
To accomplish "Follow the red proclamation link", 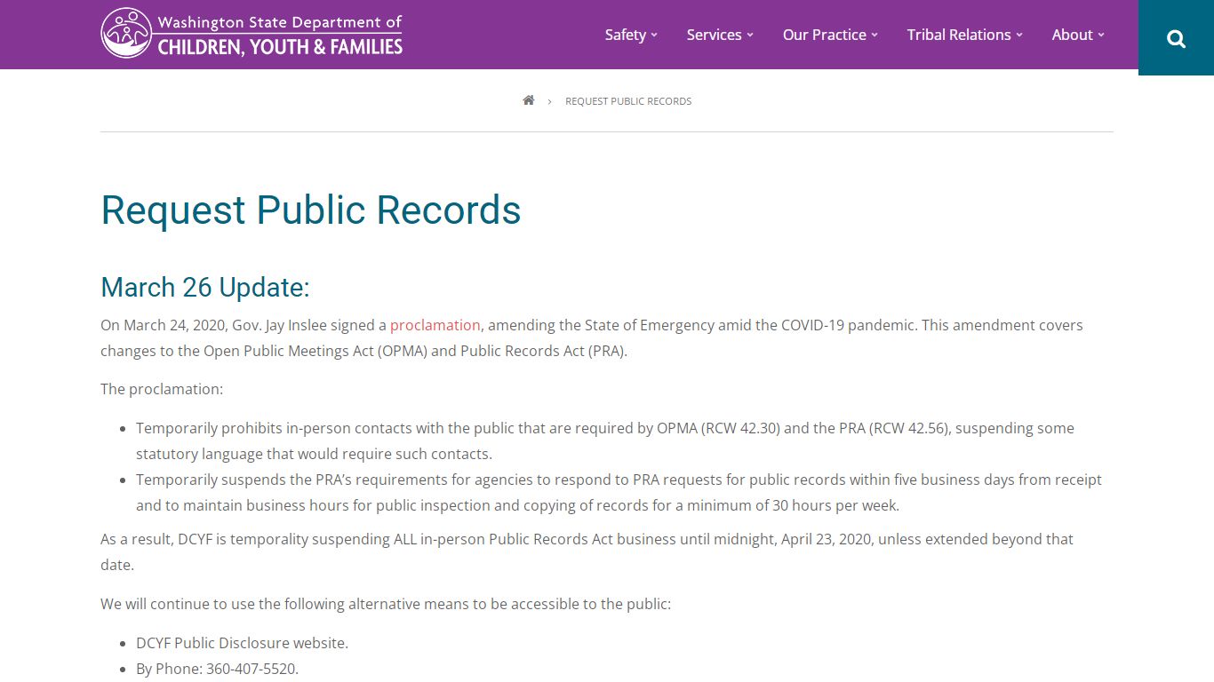I will 435,325.
